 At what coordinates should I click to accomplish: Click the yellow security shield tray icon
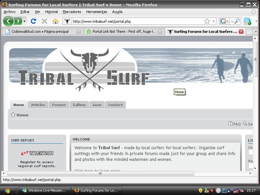pyautogui.click(x=201, y=190)
